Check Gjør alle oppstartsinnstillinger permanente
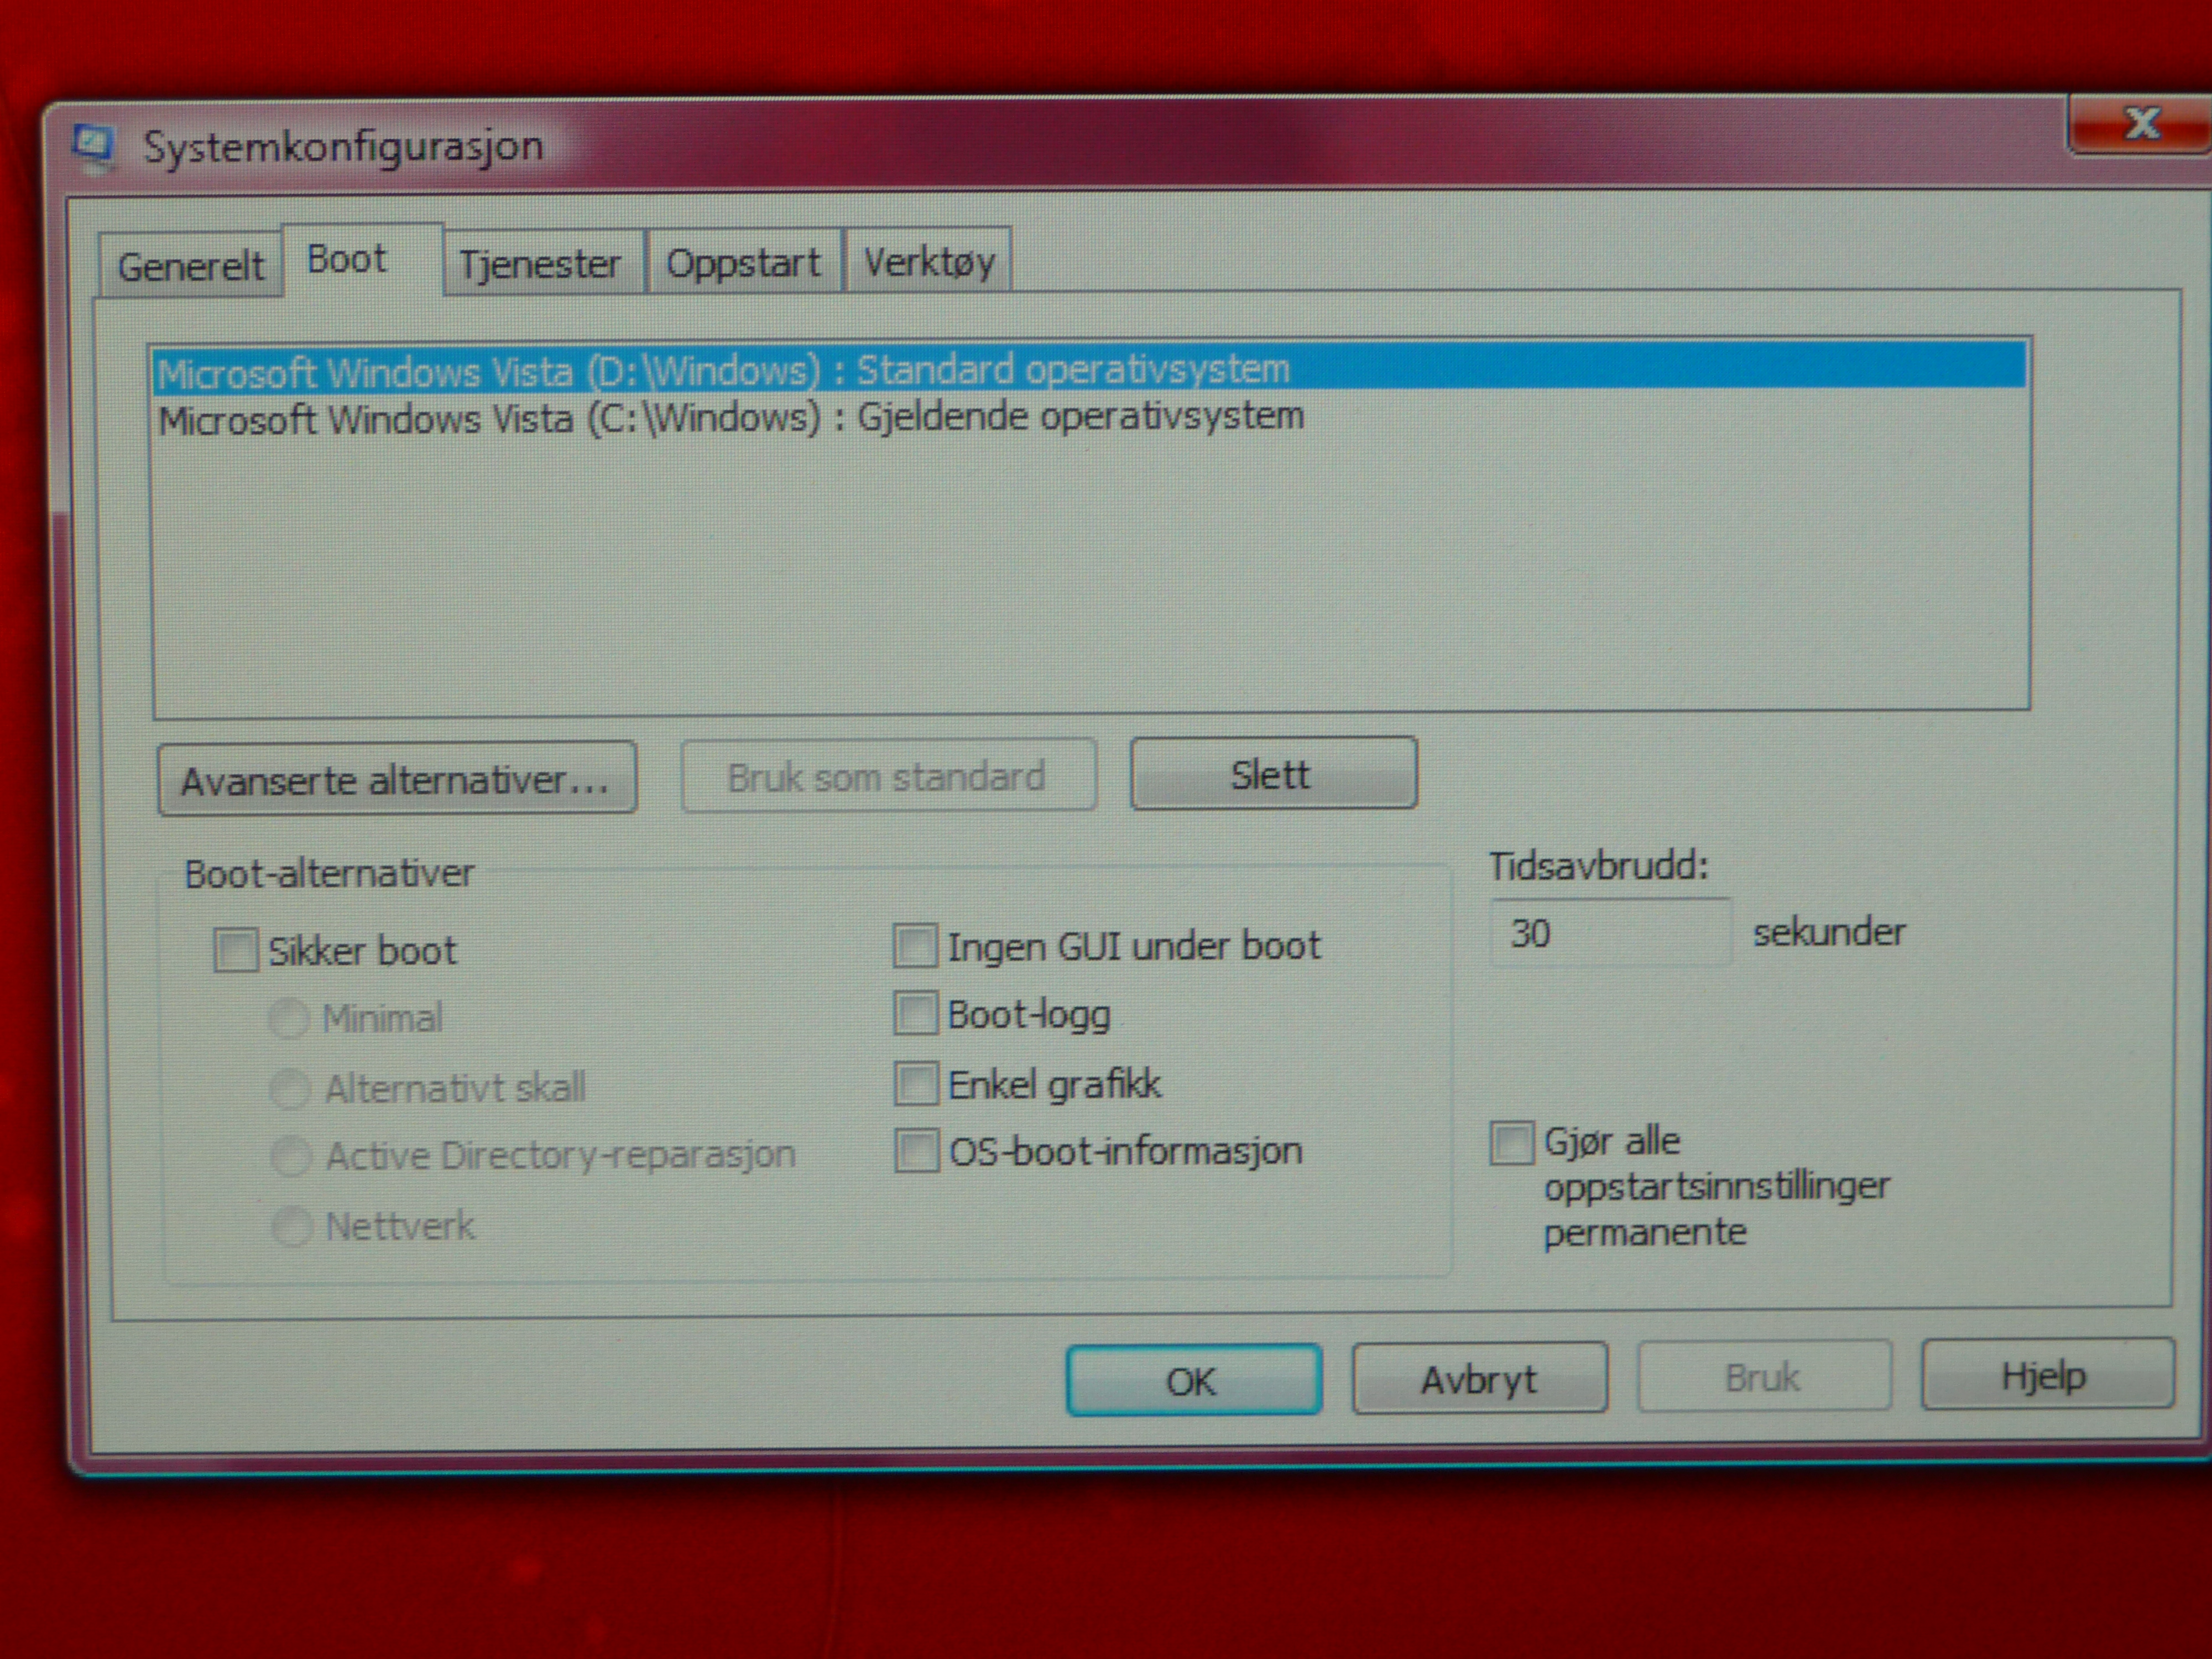Viewport: 2212px width, 1659px height. click(x=1511, y=1143)
